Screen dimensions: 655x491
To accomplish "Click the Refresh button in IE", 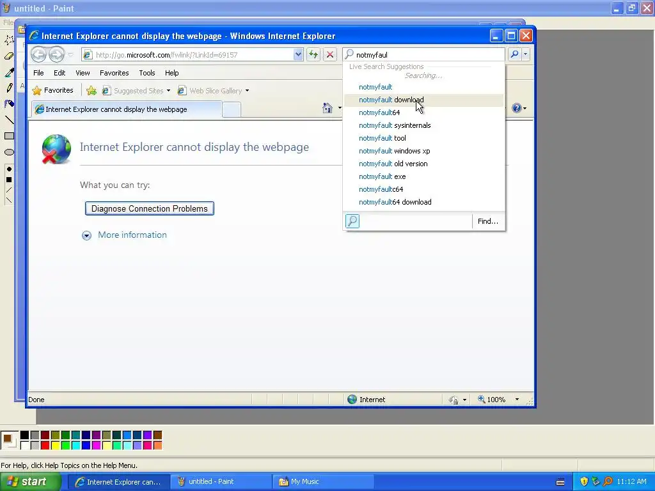I will (313, 54).
